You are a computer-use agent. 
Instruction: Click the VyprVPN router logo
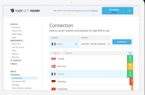[x=25, y=10]
